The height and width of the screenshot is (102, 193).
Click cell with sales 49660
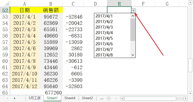51,36
